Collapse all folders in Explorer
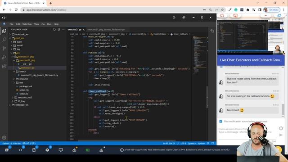The width and height of the screenshot is (288, 162). tap(59, 29)
